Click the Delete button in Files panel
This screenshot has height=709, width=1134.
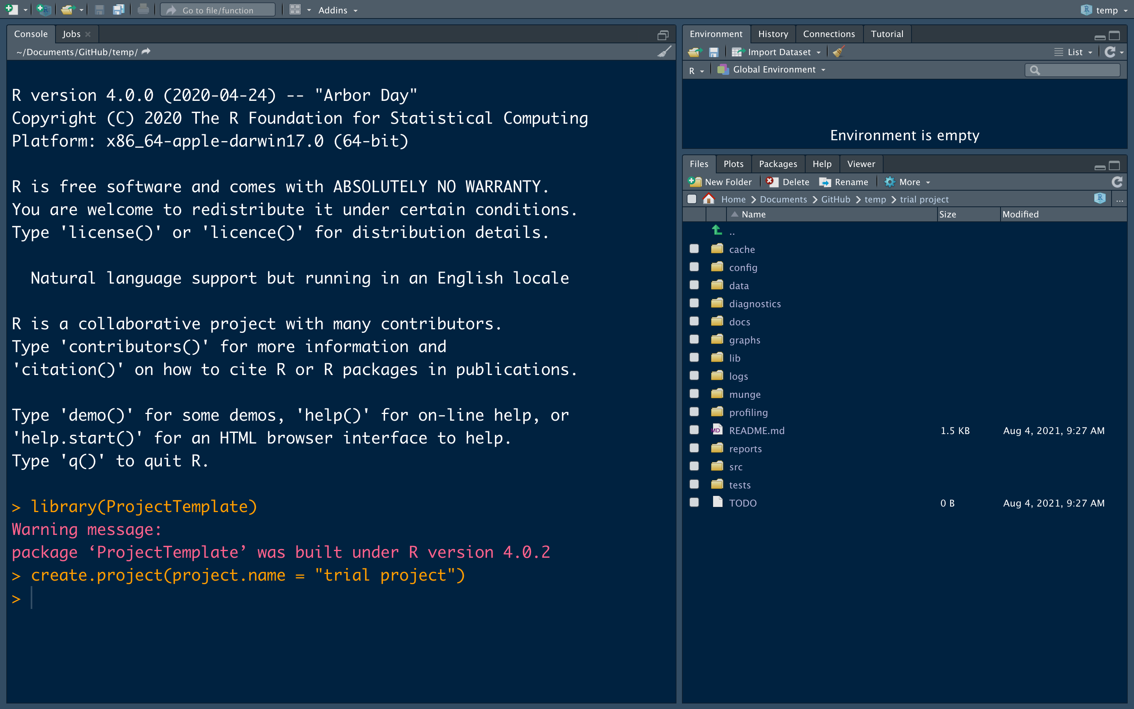coord(789,181)
